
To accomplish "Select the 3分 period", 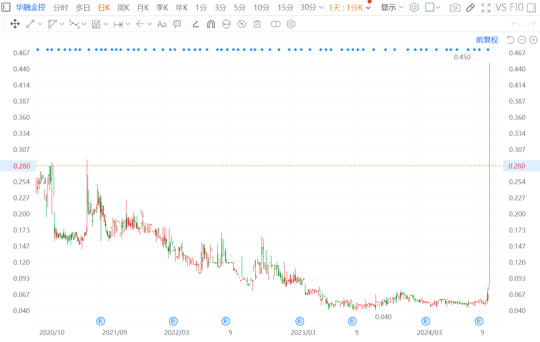I will click(x=221, y=7).
